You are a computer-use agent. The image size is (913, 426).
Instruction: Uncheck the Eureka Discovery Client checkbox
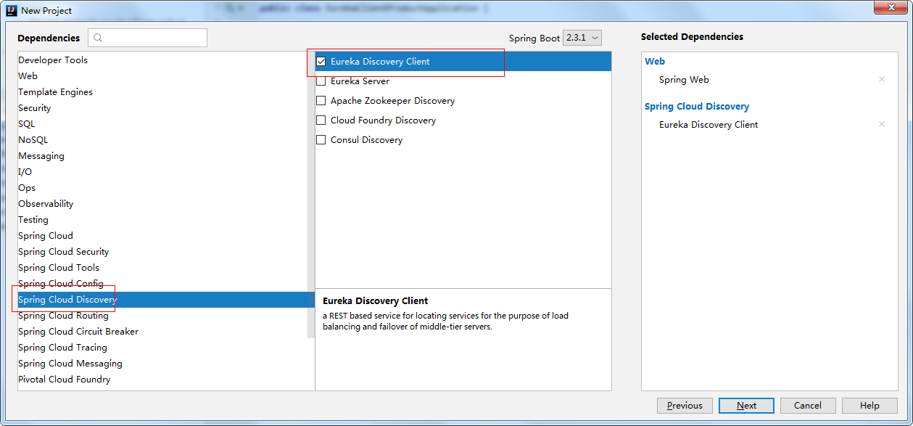click(321, 62)
